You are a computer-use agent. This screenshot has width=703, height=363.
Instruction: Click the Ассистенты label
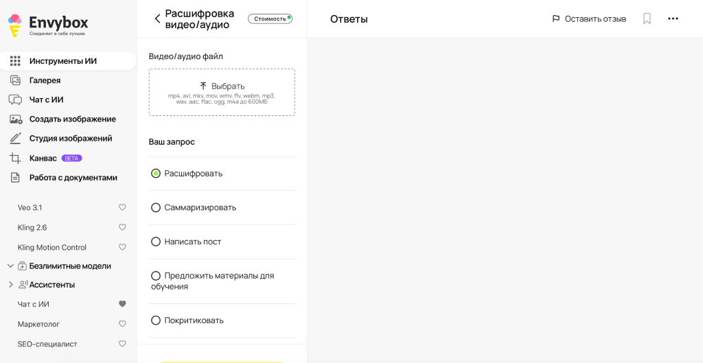coord(52,285)
